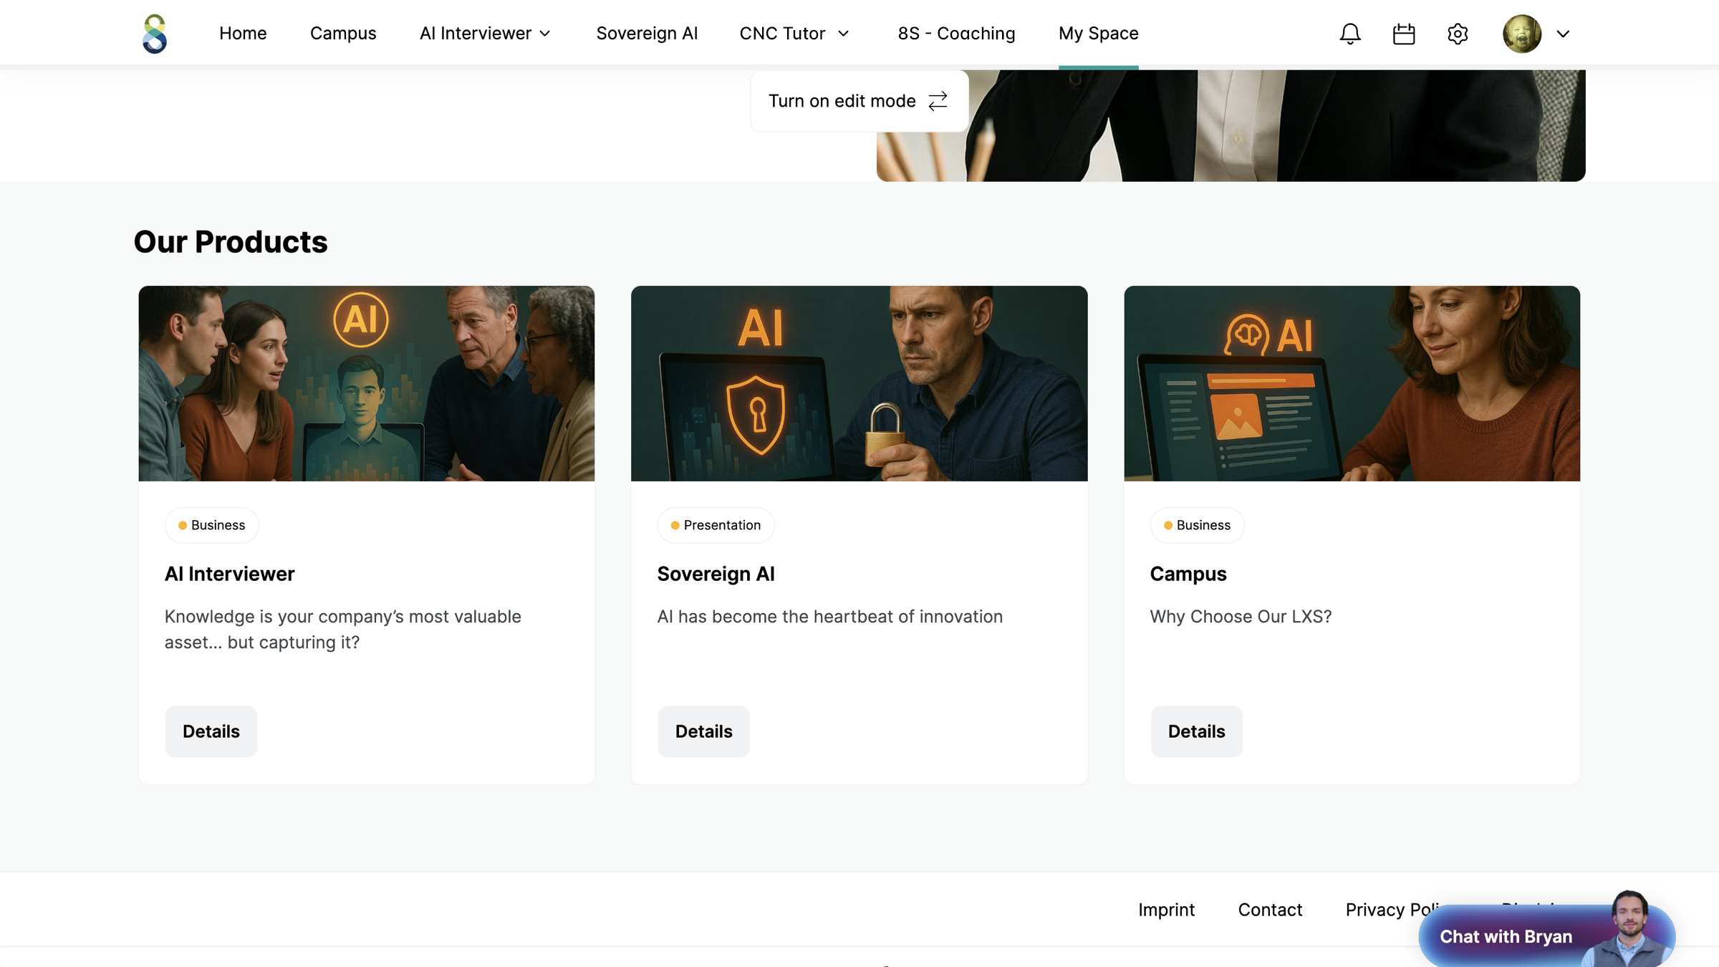Image resolution: width=1719 pixels, height=967 pixels.
Task: Open the calendar icon
Action: pos(1404,34)
